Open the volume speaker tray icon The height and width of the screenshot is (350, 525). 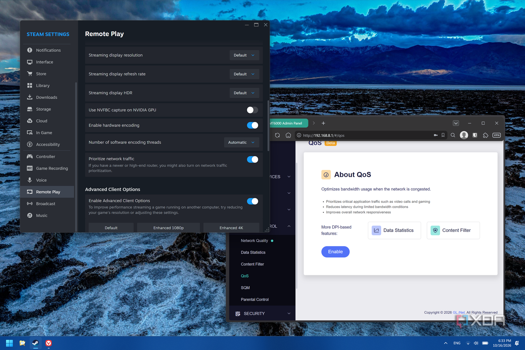[476, 343]
